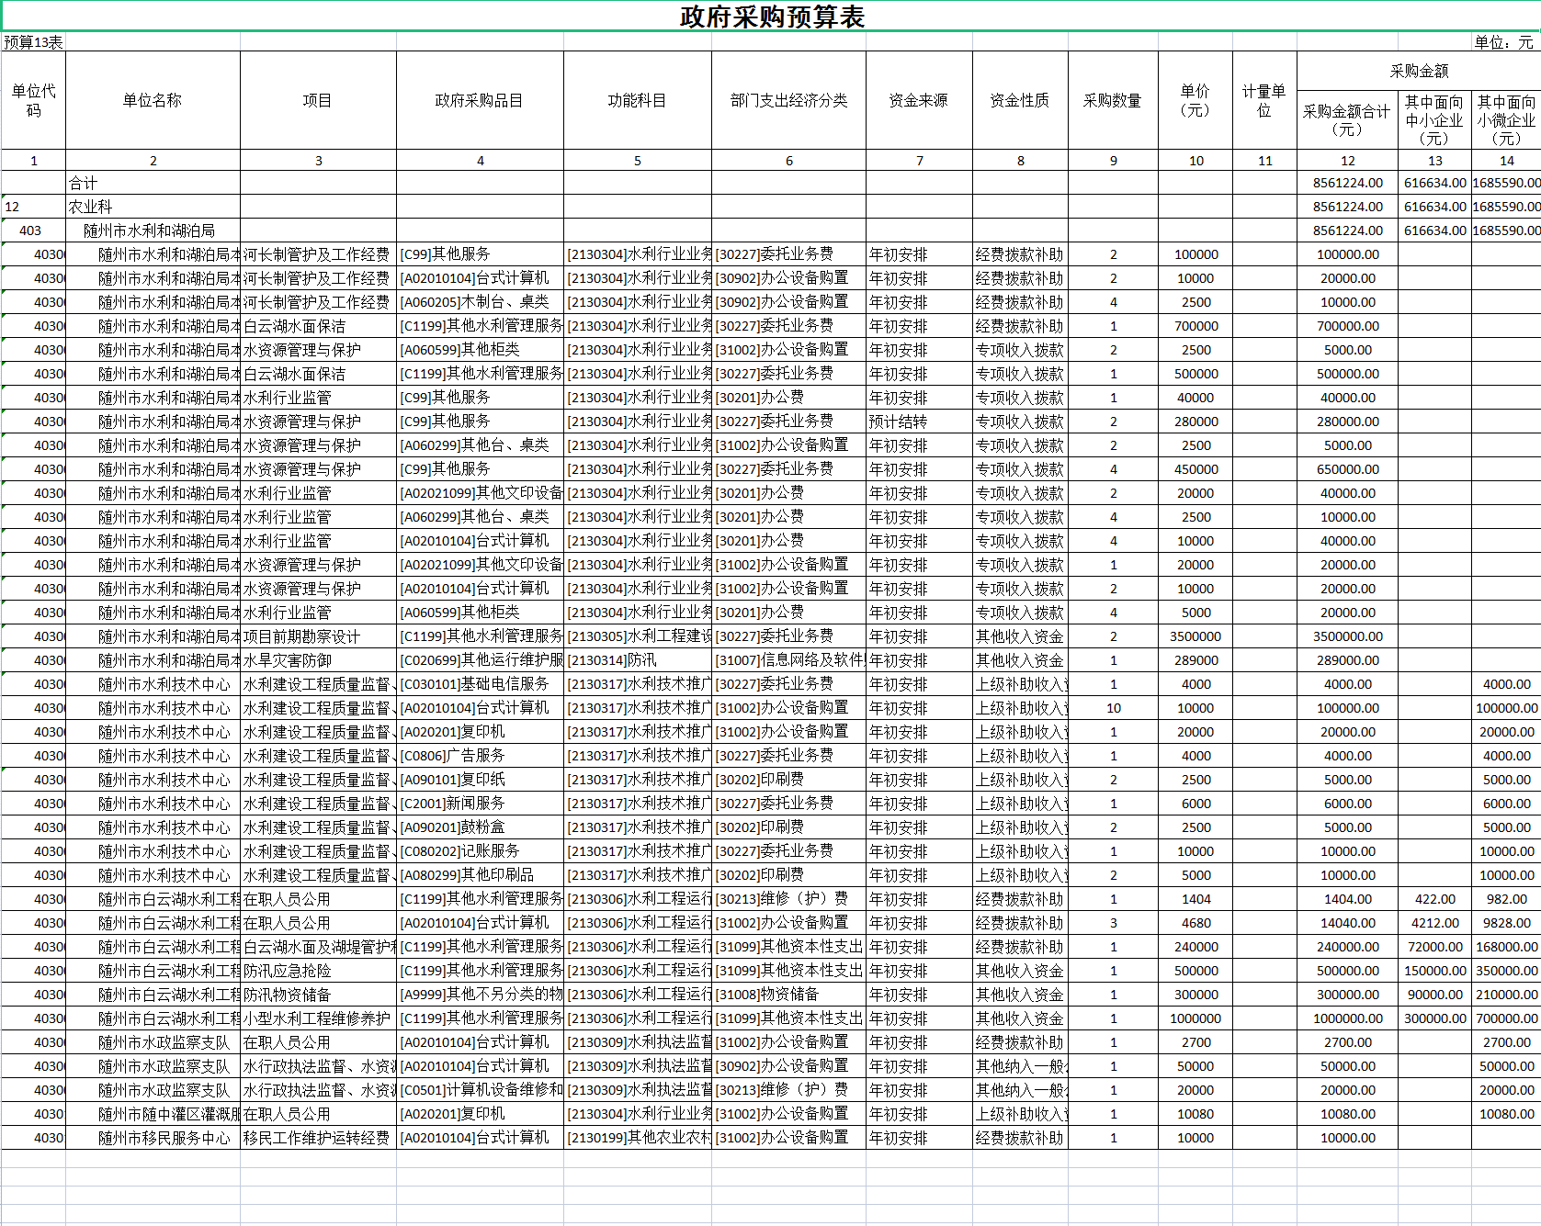
Task: Select the [C020699]其他运行维护服 cell
Action: 480,660
